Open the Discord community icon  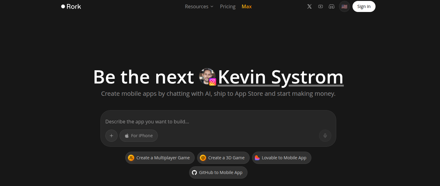click(332, 6)
